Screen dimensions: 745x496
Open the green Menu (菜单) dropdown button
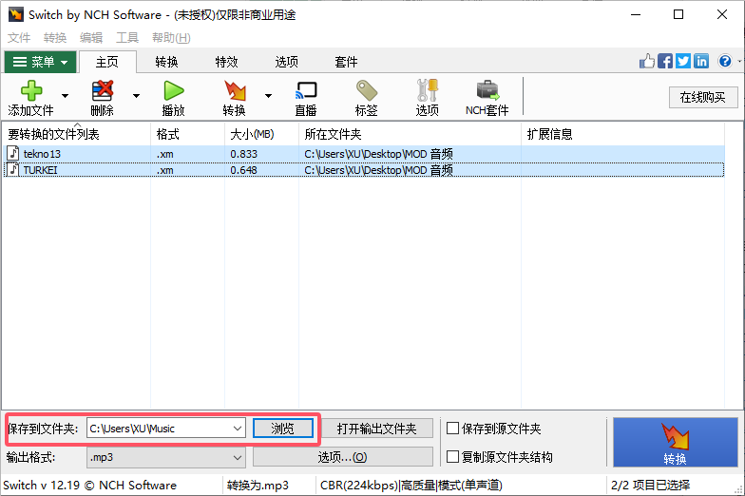pyautogui.click(x=40, y=62)
